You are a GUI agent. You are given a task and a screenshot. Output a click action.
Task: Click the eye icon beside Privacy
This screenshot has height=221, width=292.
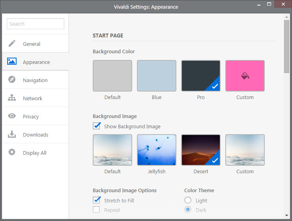coord(12,116)
